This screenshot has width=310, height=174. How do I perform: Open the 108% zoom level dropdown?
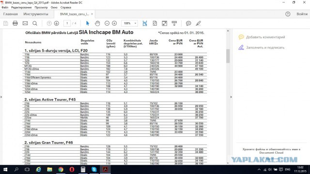click(x=129, y=23)
